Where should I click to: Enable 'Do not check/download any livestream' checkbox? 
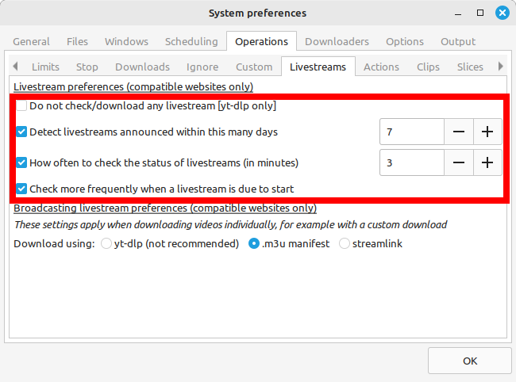tap(21, 105)
